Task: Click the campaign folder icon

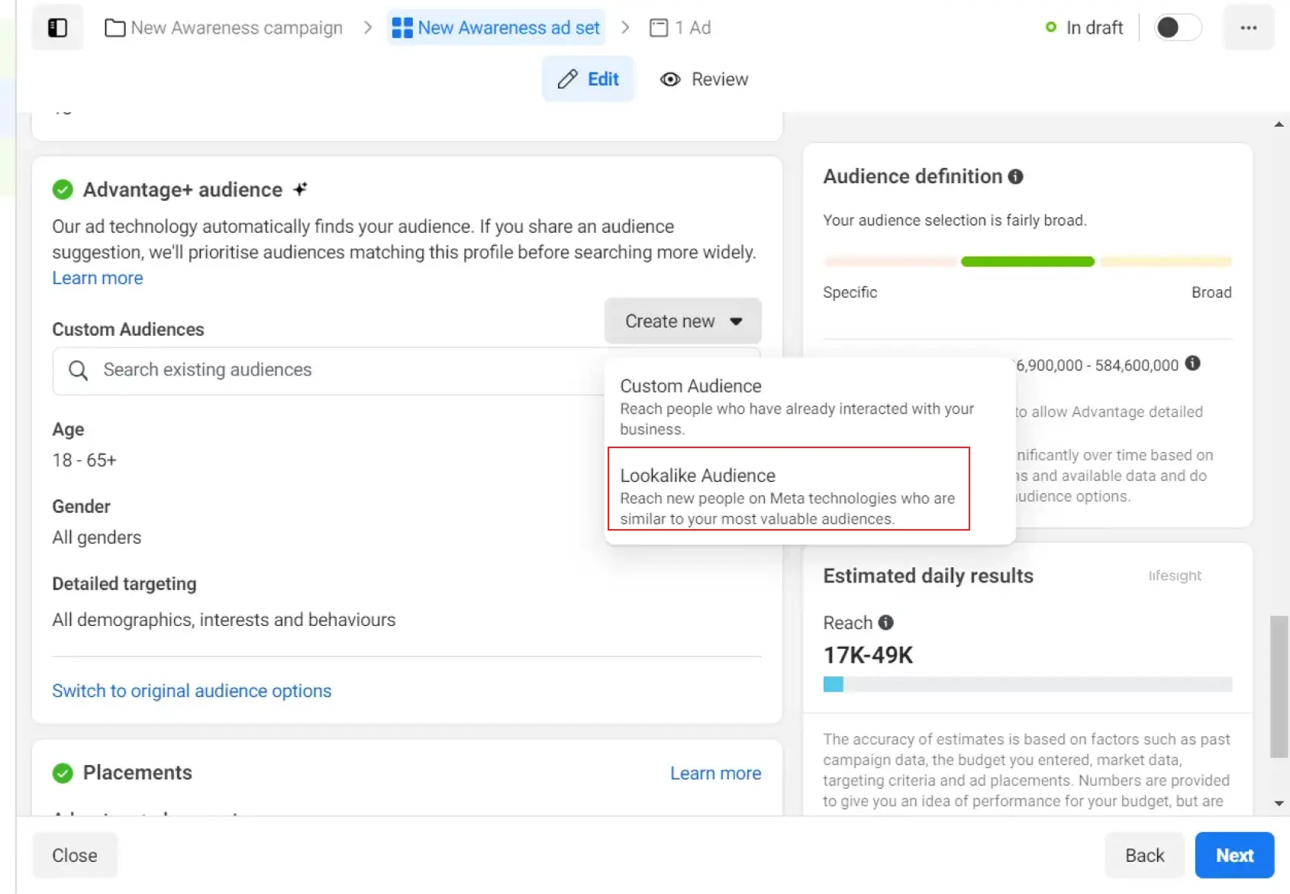Action: coord(115,28)
